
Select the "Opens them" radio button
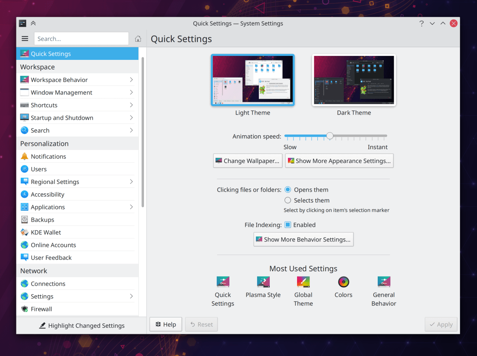tap(288, 190)
